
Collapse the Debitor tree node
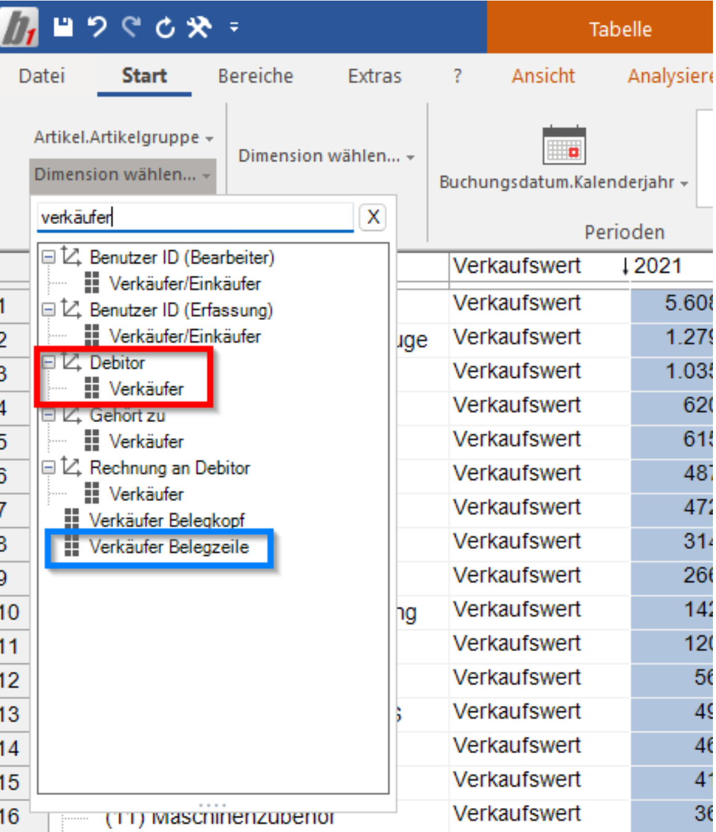49,362
